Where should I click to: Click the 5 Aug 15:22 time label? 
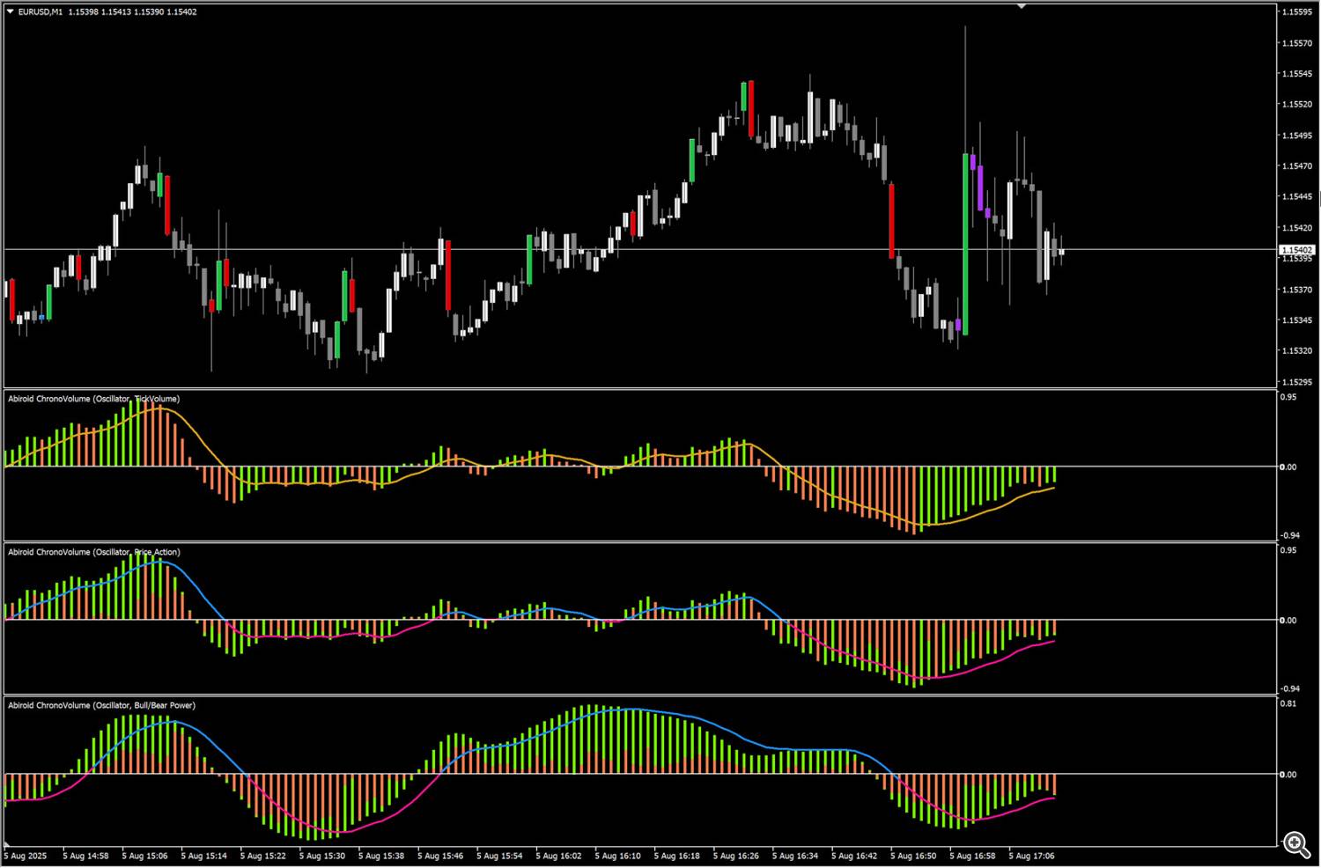[263, 856]
